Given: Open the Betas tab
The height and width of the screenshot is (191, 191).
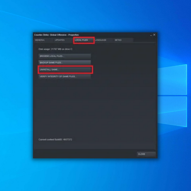Looking at the screenshot, I should pos(123,40).
